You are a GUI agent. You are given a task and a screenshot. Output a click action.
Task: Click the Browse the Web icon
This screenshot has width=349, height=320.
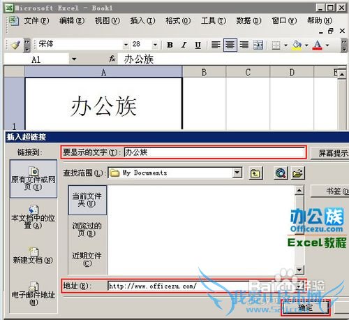coord(281,173)
